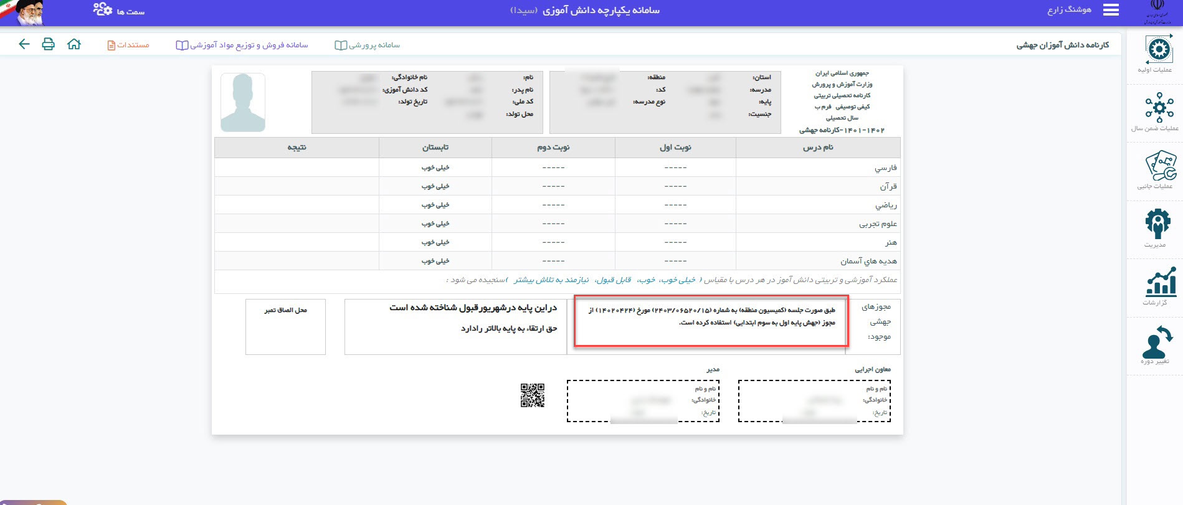Image resolution: width=1183 pixels, height=505 pixels.
Task: Click the QR code on report card
Action: pos(532,395)
